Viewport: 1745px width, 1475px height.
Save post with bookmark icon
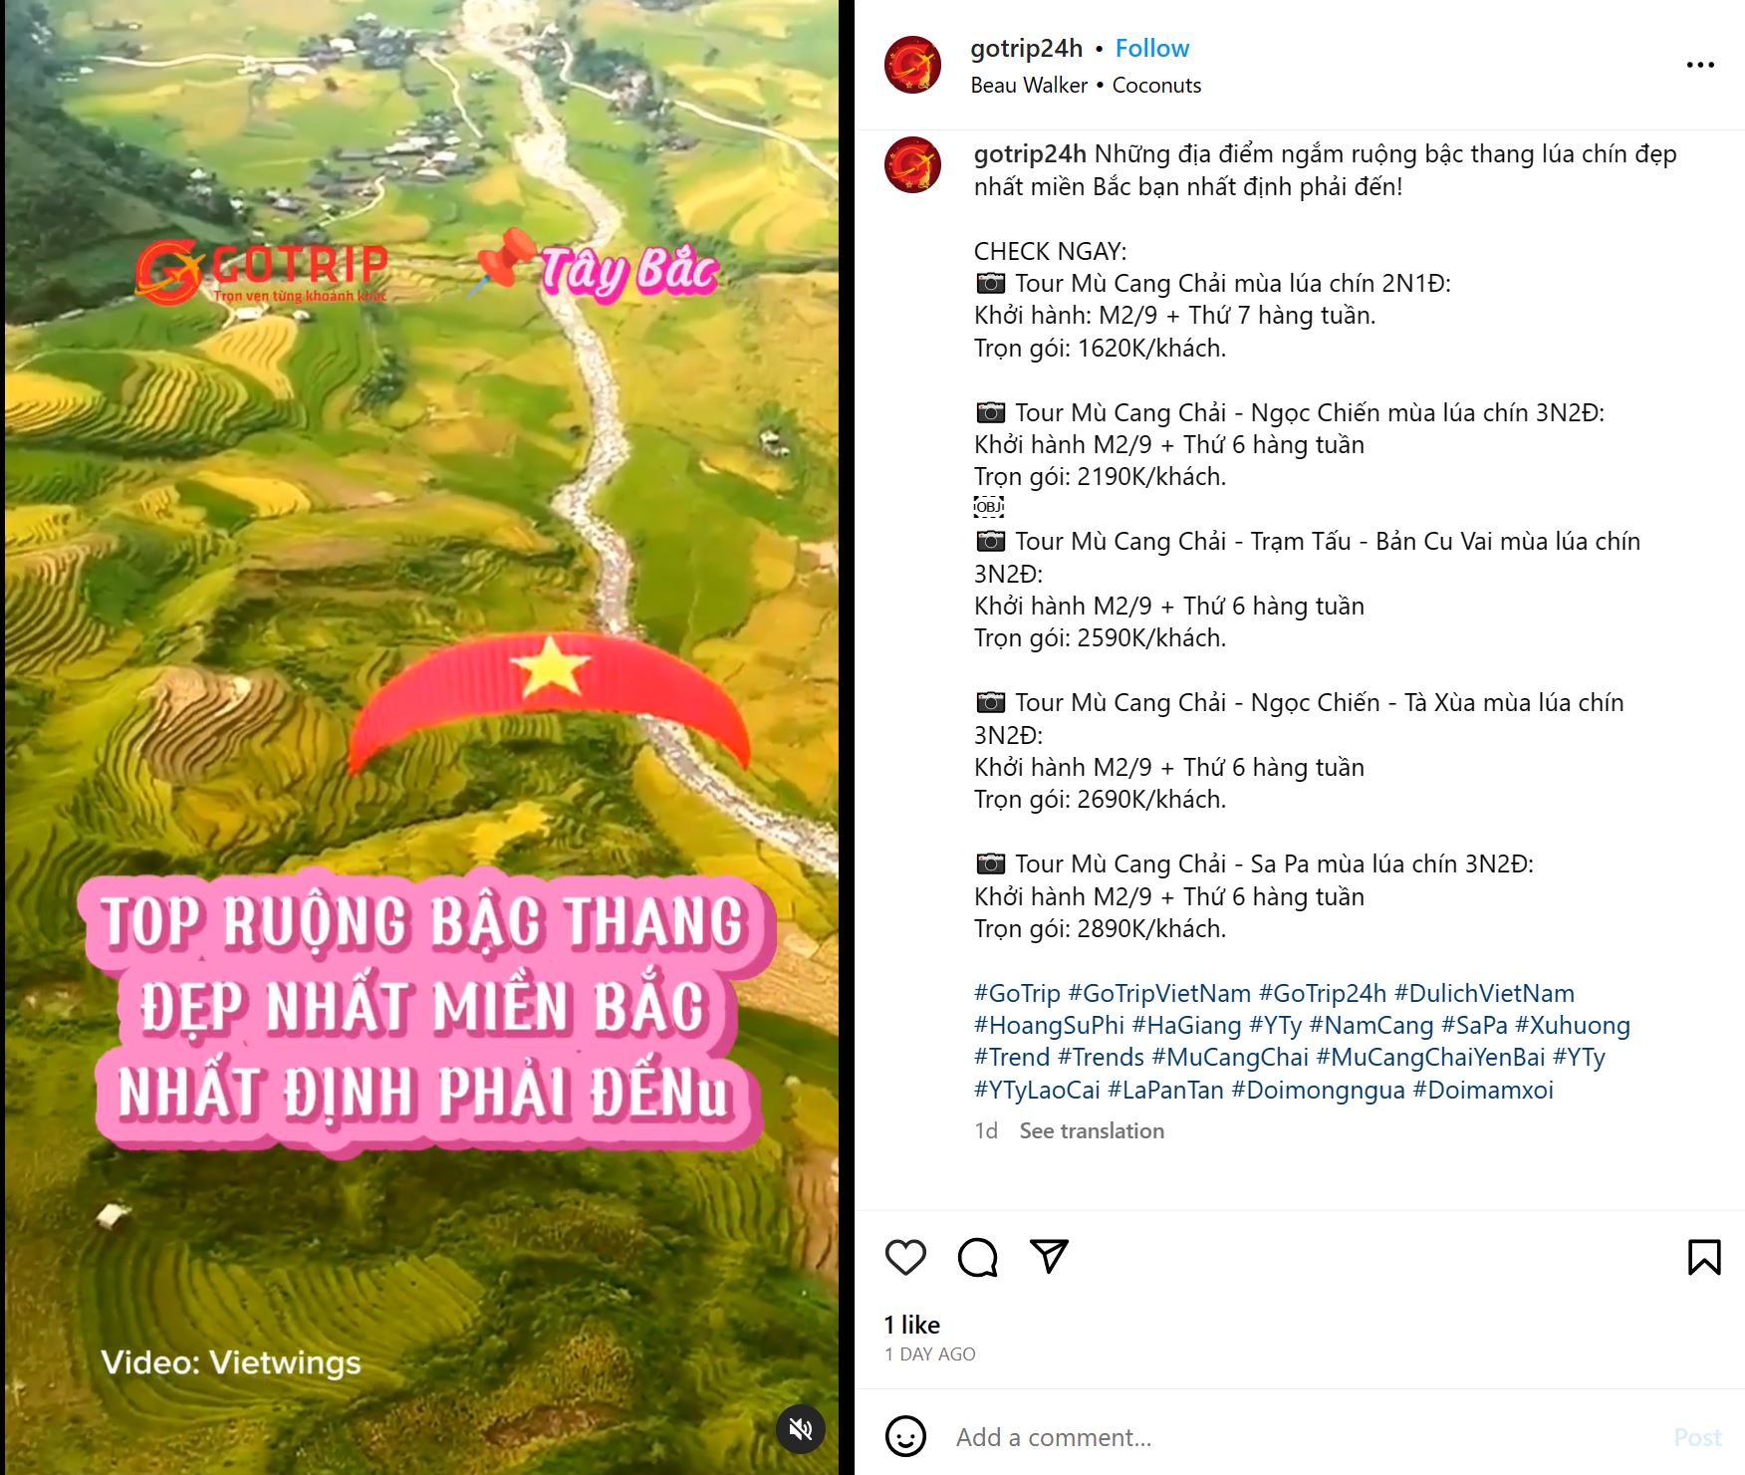pos(1704,1257)
